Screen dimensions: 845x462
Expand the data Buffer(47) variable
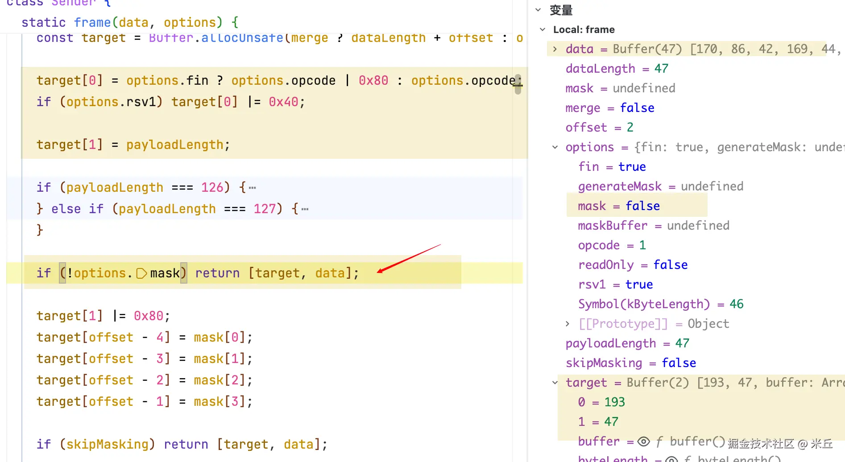(555, 49)
